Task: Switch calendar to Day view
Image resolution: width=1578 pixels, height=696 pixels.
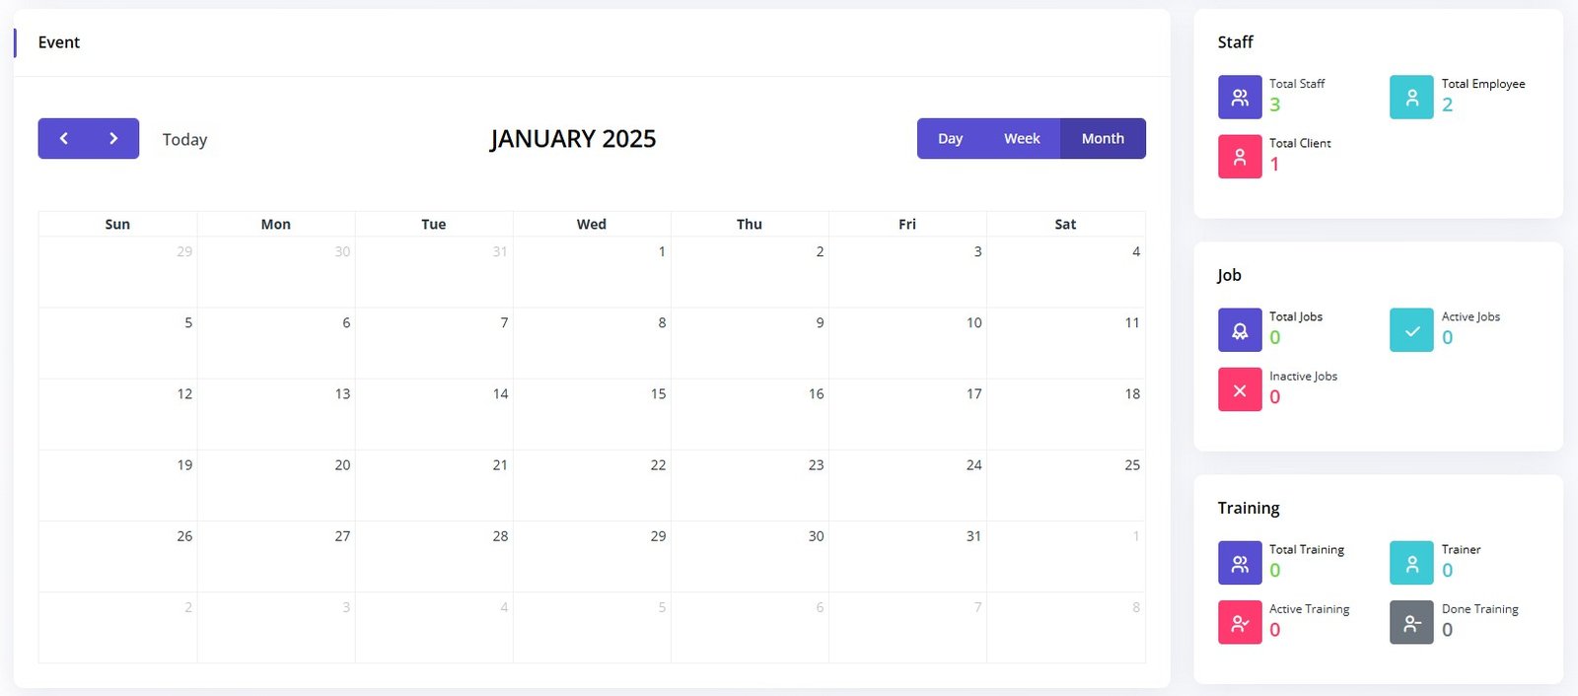Action: [x=950, y=139]
